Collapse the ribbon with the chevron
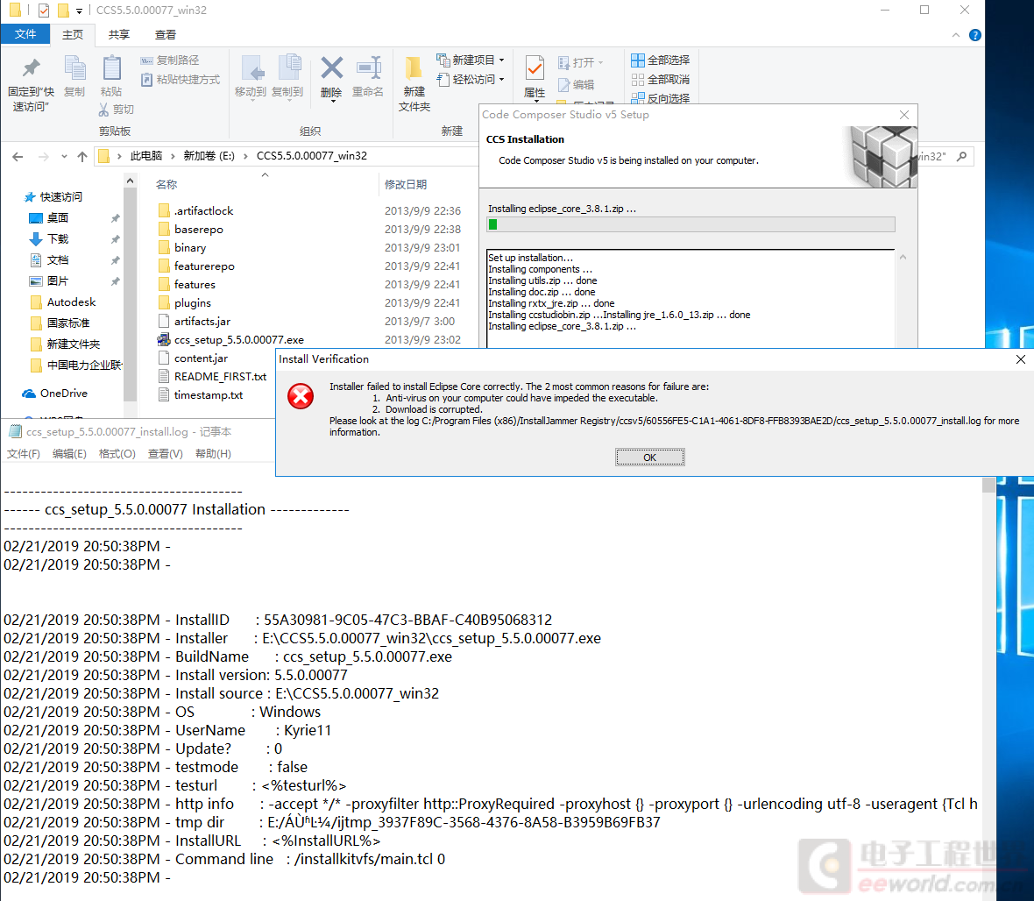1034x901 pixels. (955, 35)
